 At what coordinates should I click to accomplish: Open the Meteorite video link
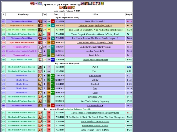click(x=95, y=105)
